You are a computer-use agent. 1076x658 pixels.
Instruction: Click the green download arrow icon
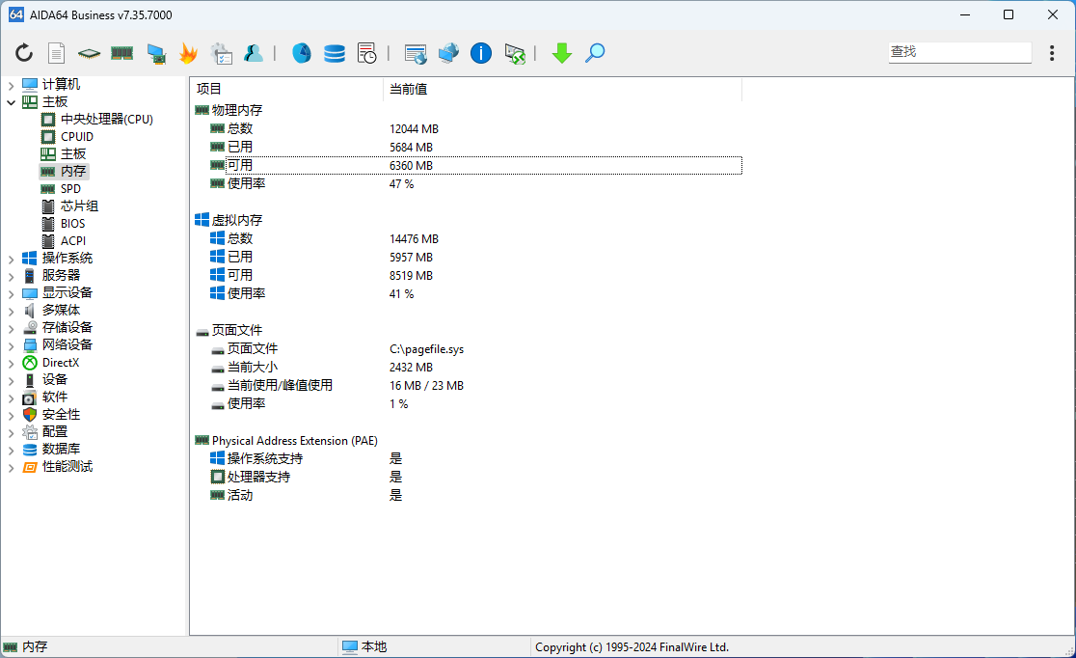coord(562,53)
